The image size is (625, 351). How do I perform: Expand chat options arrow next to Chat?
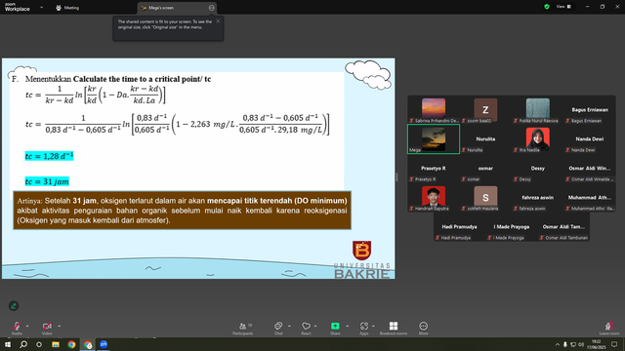289,326
